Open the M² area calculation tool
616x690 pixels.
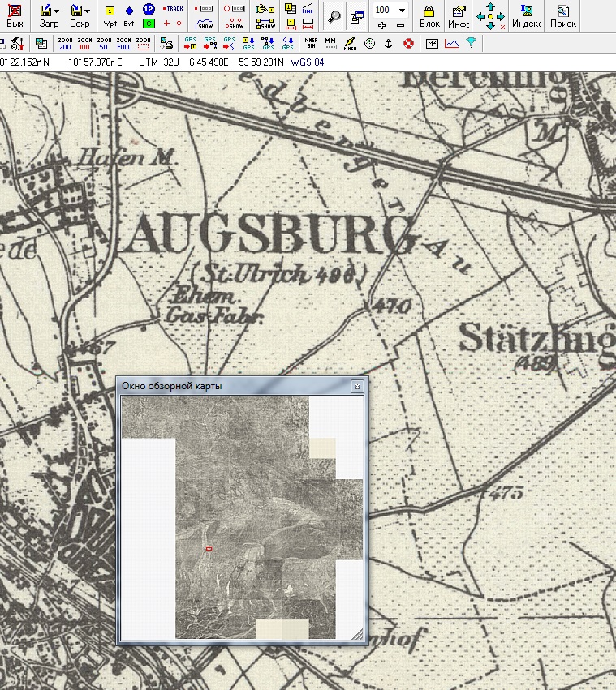tap(433, 42)
